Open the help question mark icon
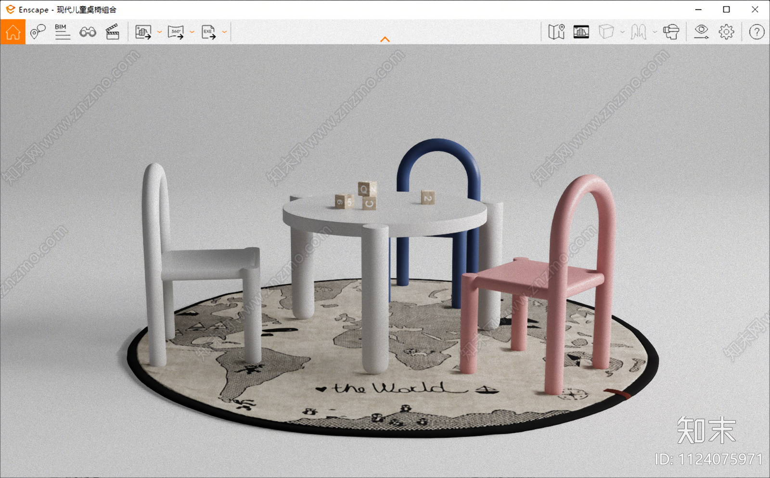770x478 pixels. [757, 32]
